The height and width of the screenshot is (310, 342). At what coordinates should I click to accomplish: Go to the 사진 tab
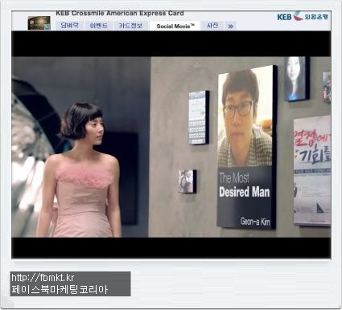tap(212, 26)
